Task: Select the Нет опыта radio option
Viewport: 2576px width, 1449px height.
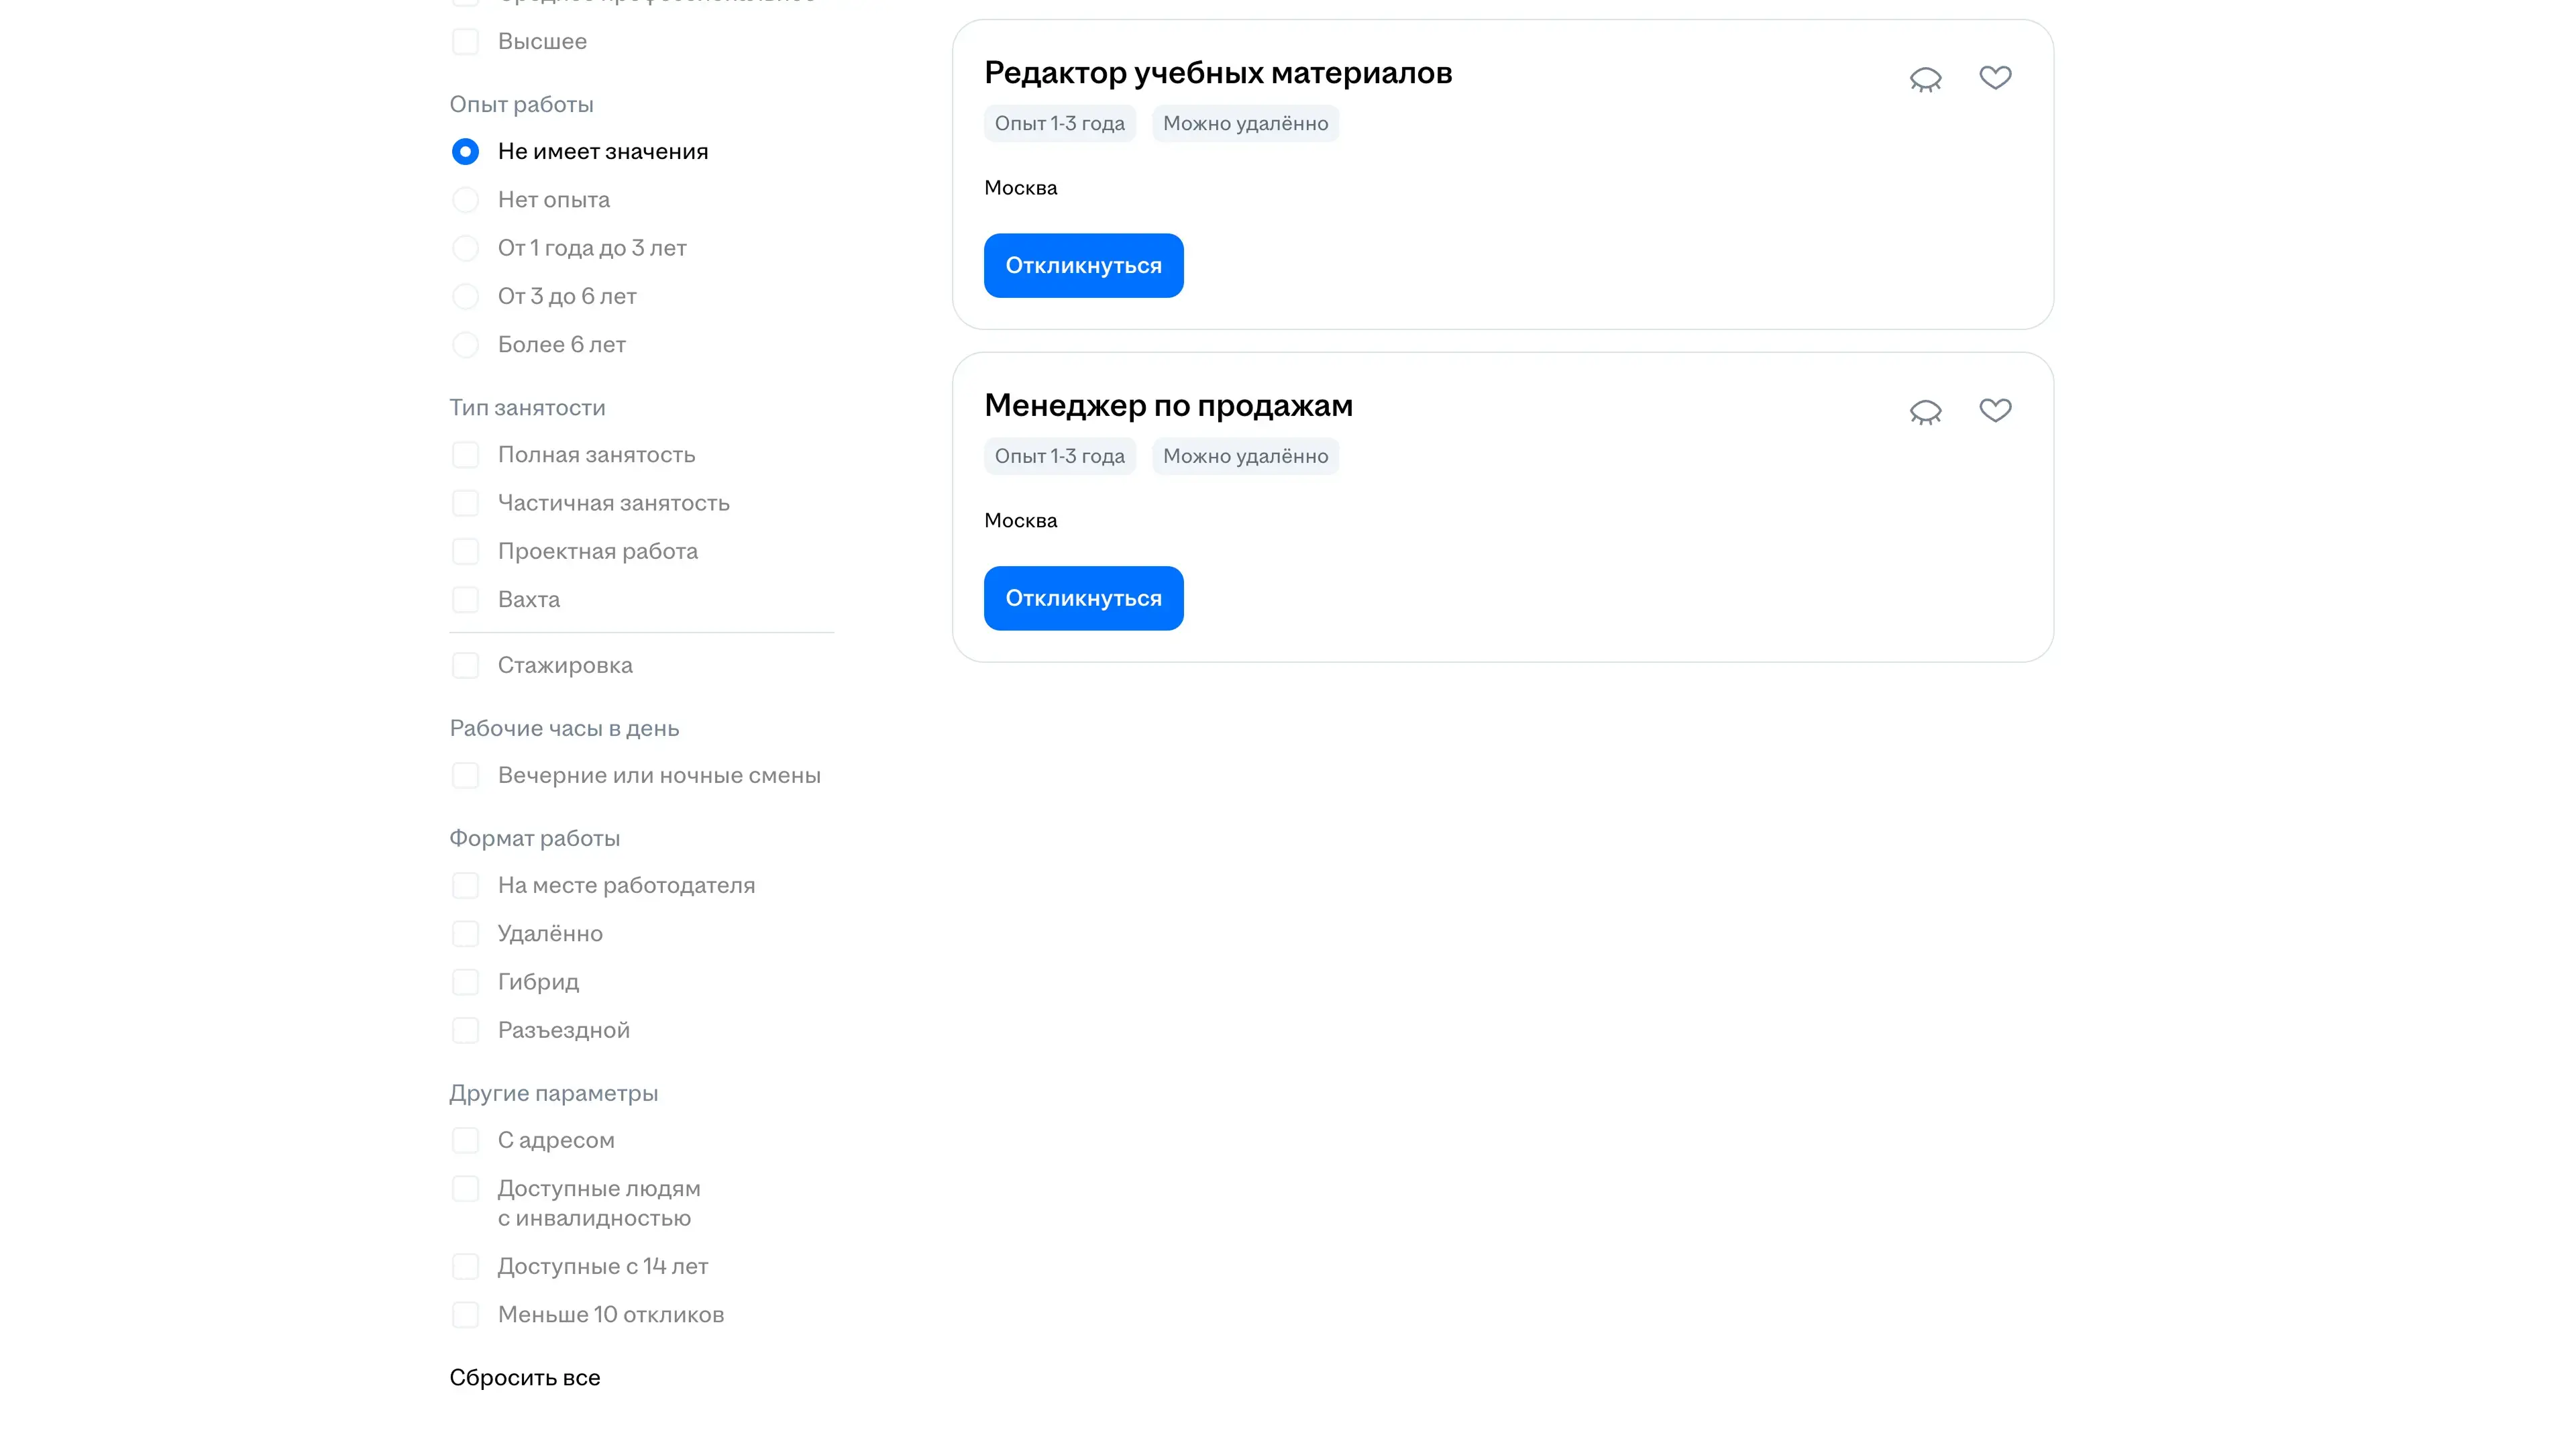Action: coord(465,200)
